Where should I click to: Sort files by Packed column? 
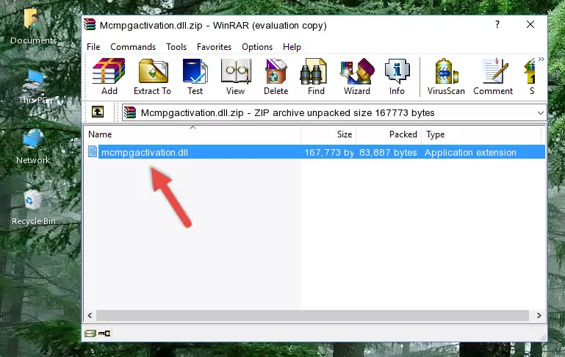[x=389, y=134]
